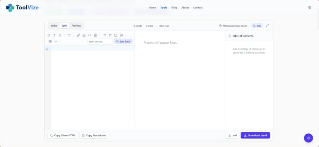The width and height of the screenshot is (319, 147).
Task: Insert a horizontal rule with the dash icon
Action: pos(56,41)
